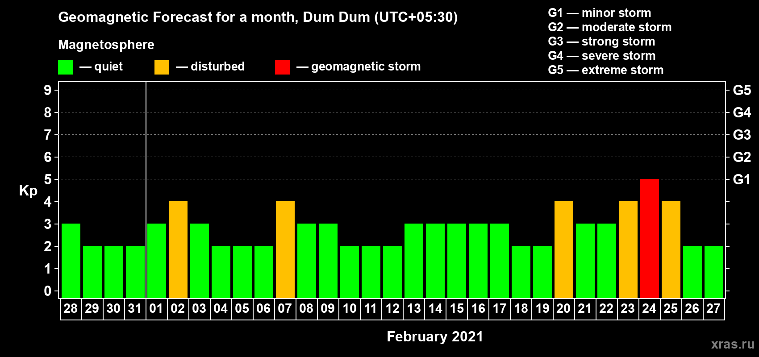This screenshot has height=357, width=759.
Task: Click the 'G2 — moderate storm' legend line
Action: click(610, 27)
